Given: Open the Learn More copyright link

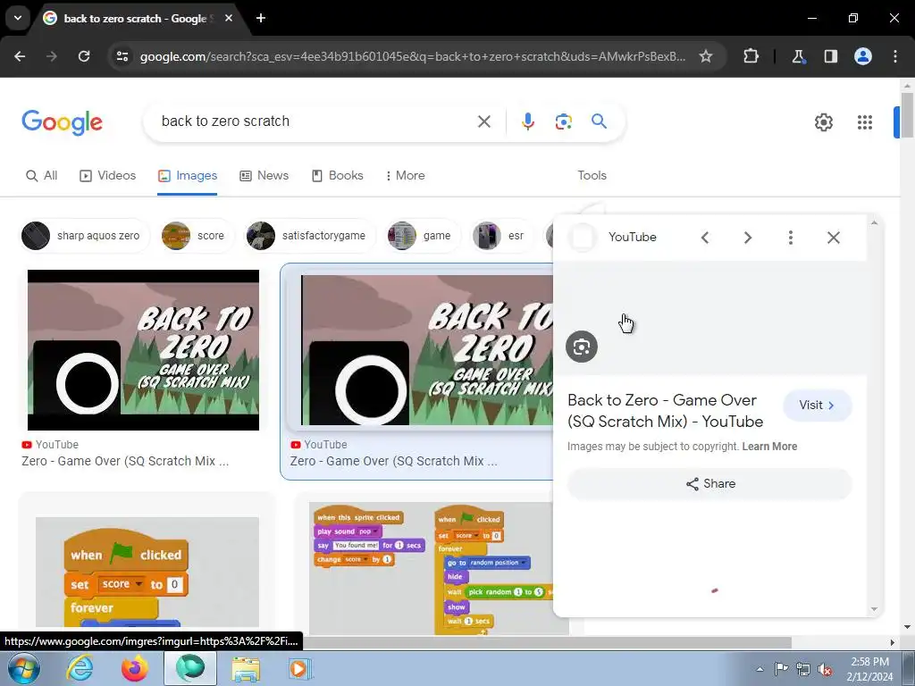Looking at the screenshot, I should pyautogui.click(x=769, y=447).
